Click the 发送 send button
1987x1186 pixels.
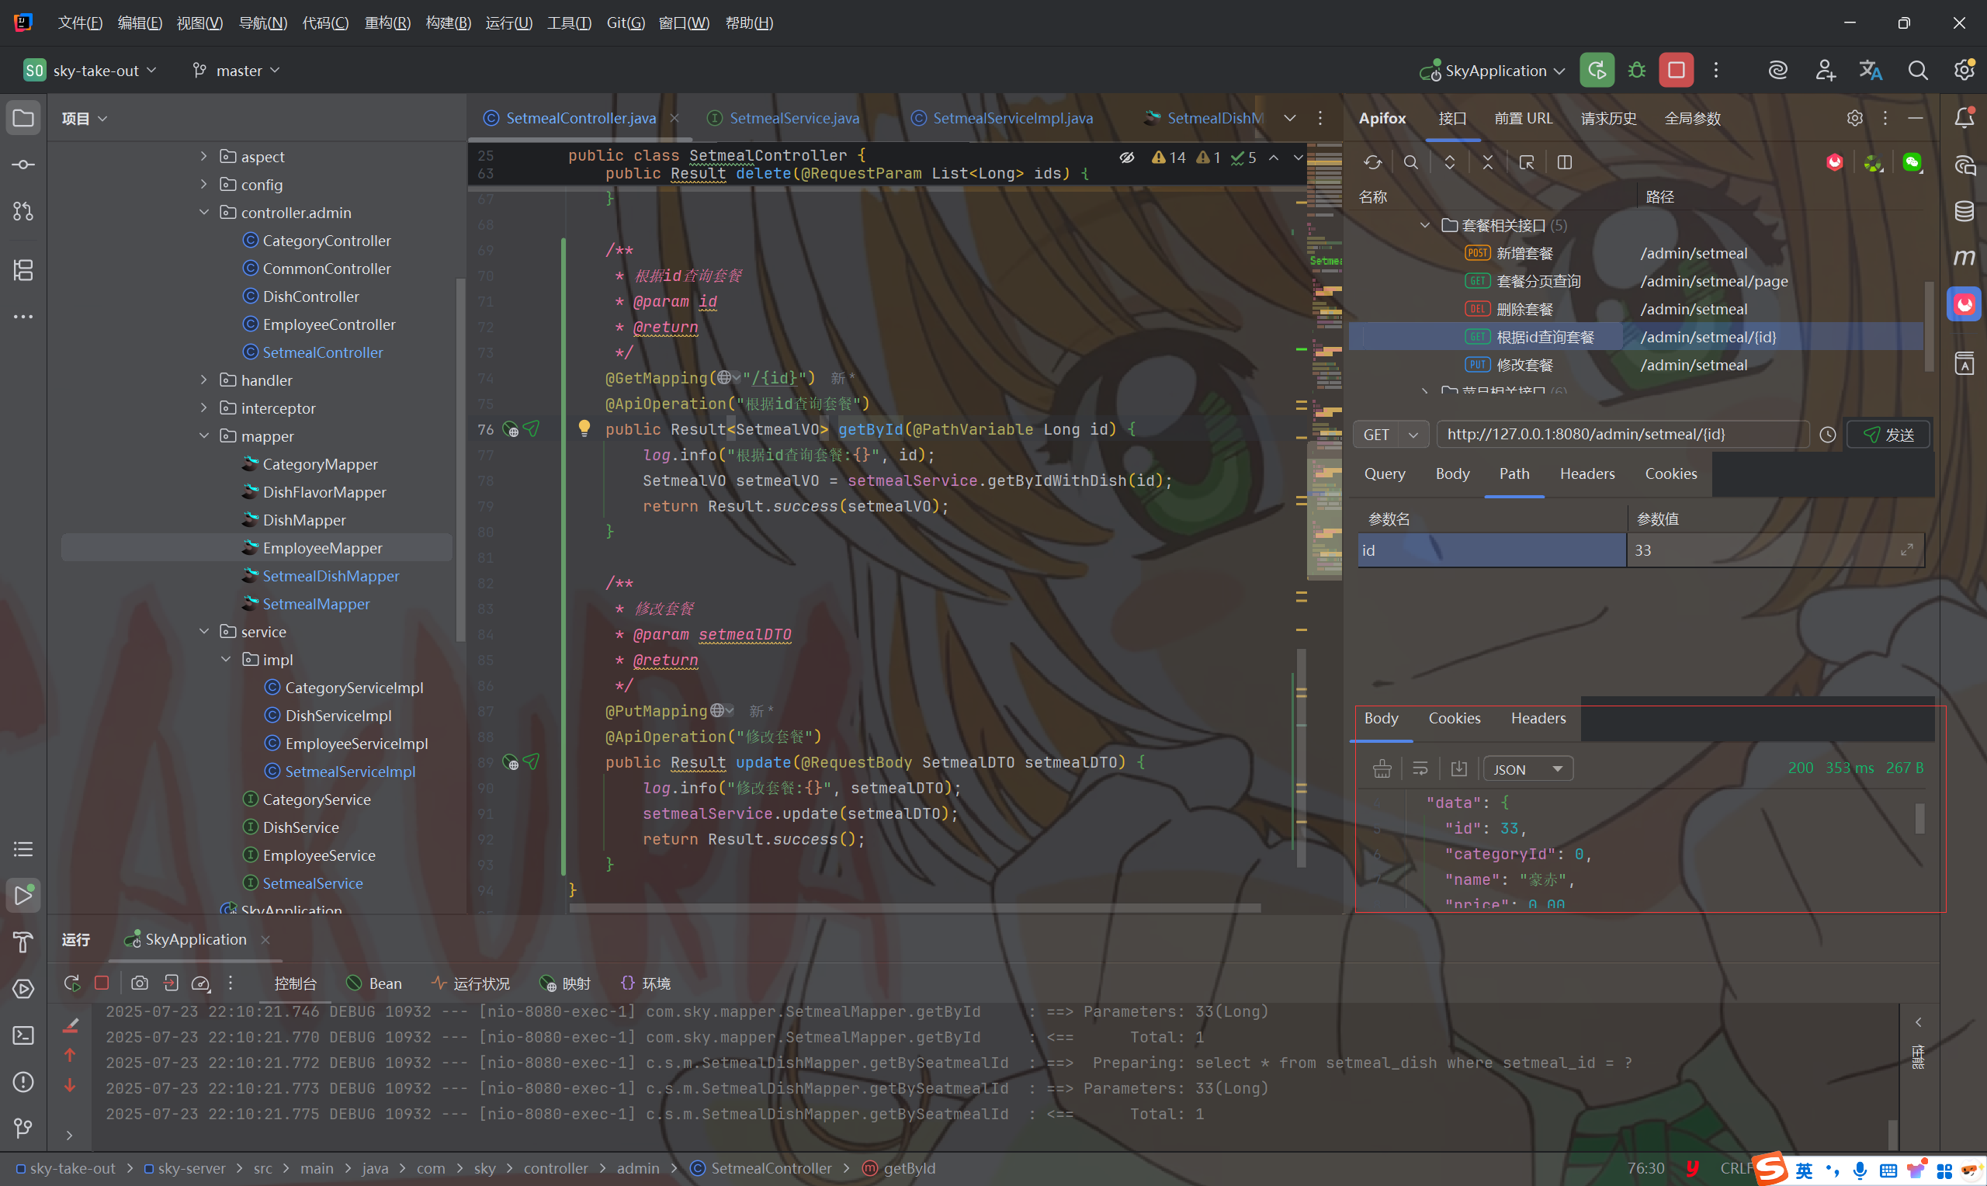(x=1888, y=435)
